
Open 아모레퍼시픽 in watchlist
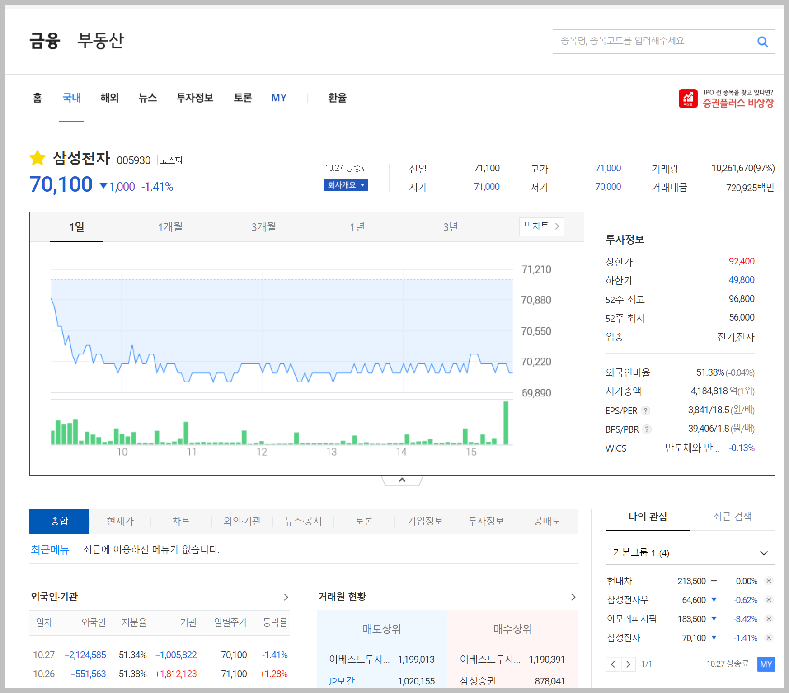632,619
